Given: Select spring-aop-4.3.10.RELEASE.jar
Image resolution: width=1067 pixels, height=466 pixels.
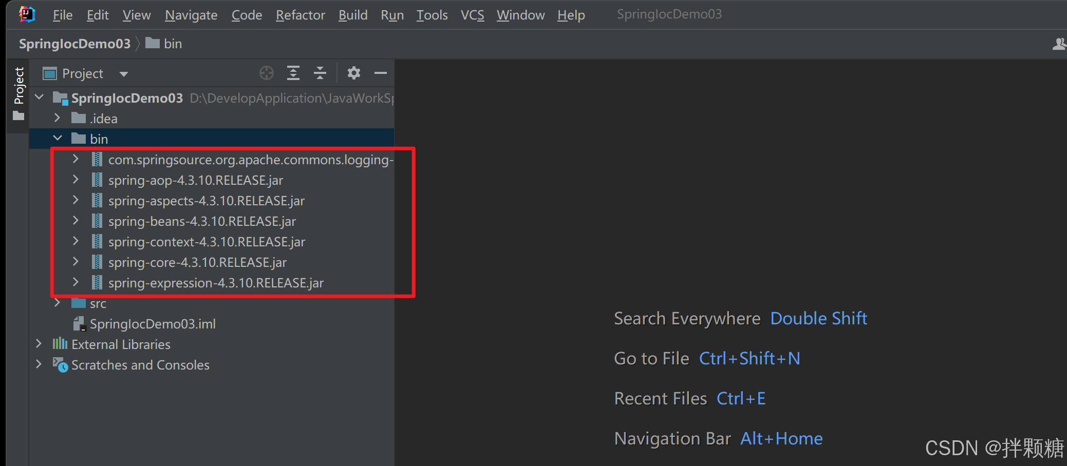Looking at the screenshot, I should tap(212, 180).
